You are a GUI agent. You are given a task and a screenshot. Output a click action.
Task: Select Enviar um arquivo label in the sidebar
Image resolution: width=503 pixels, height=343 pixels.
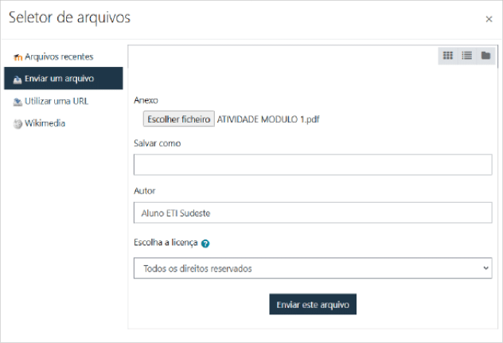60,79
